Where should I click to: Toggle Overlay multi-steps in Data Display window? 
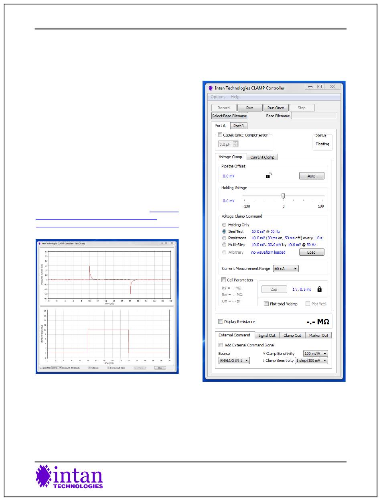tap(108, 368)
